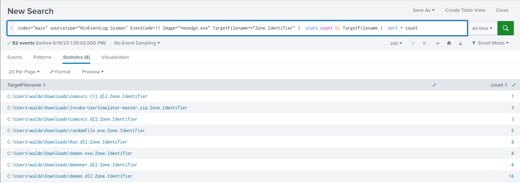Edit TargetFilename column with pencil icon

[x=434, y=85]
